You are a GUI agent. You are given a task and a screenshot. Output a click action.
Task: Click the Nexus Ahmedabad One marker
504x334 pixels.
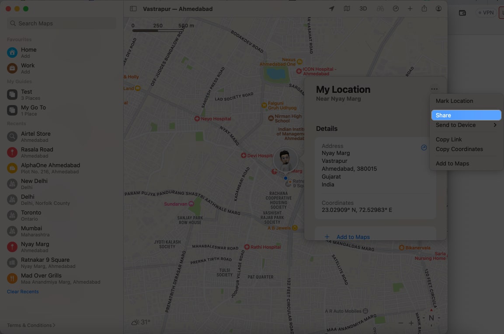299,61
